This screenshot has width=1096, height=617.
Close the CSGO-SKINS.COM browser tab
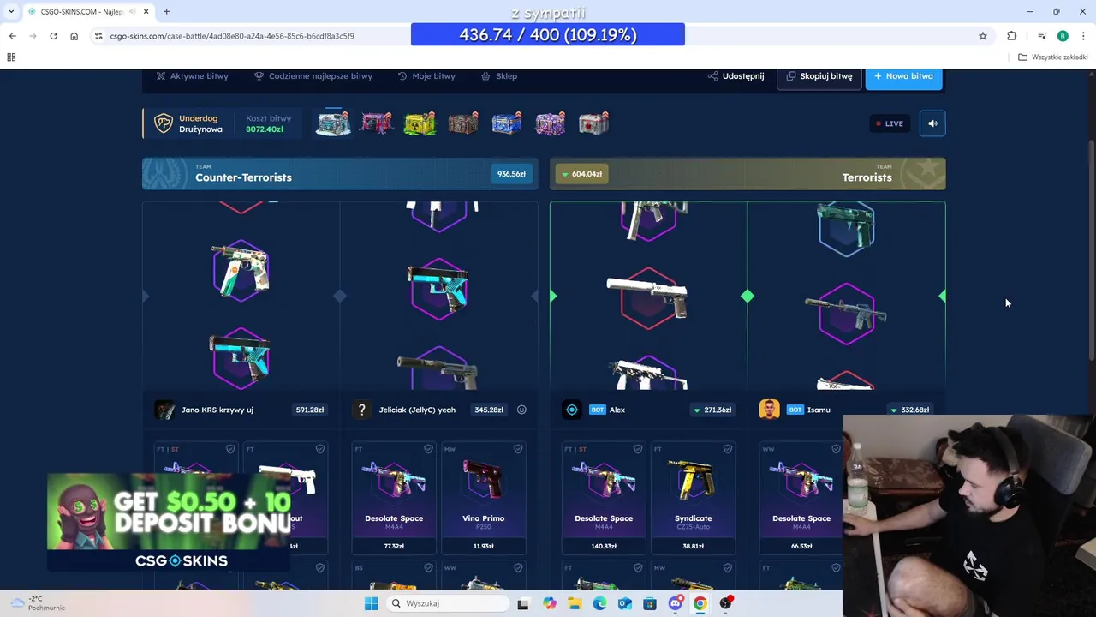coord(146,11)
